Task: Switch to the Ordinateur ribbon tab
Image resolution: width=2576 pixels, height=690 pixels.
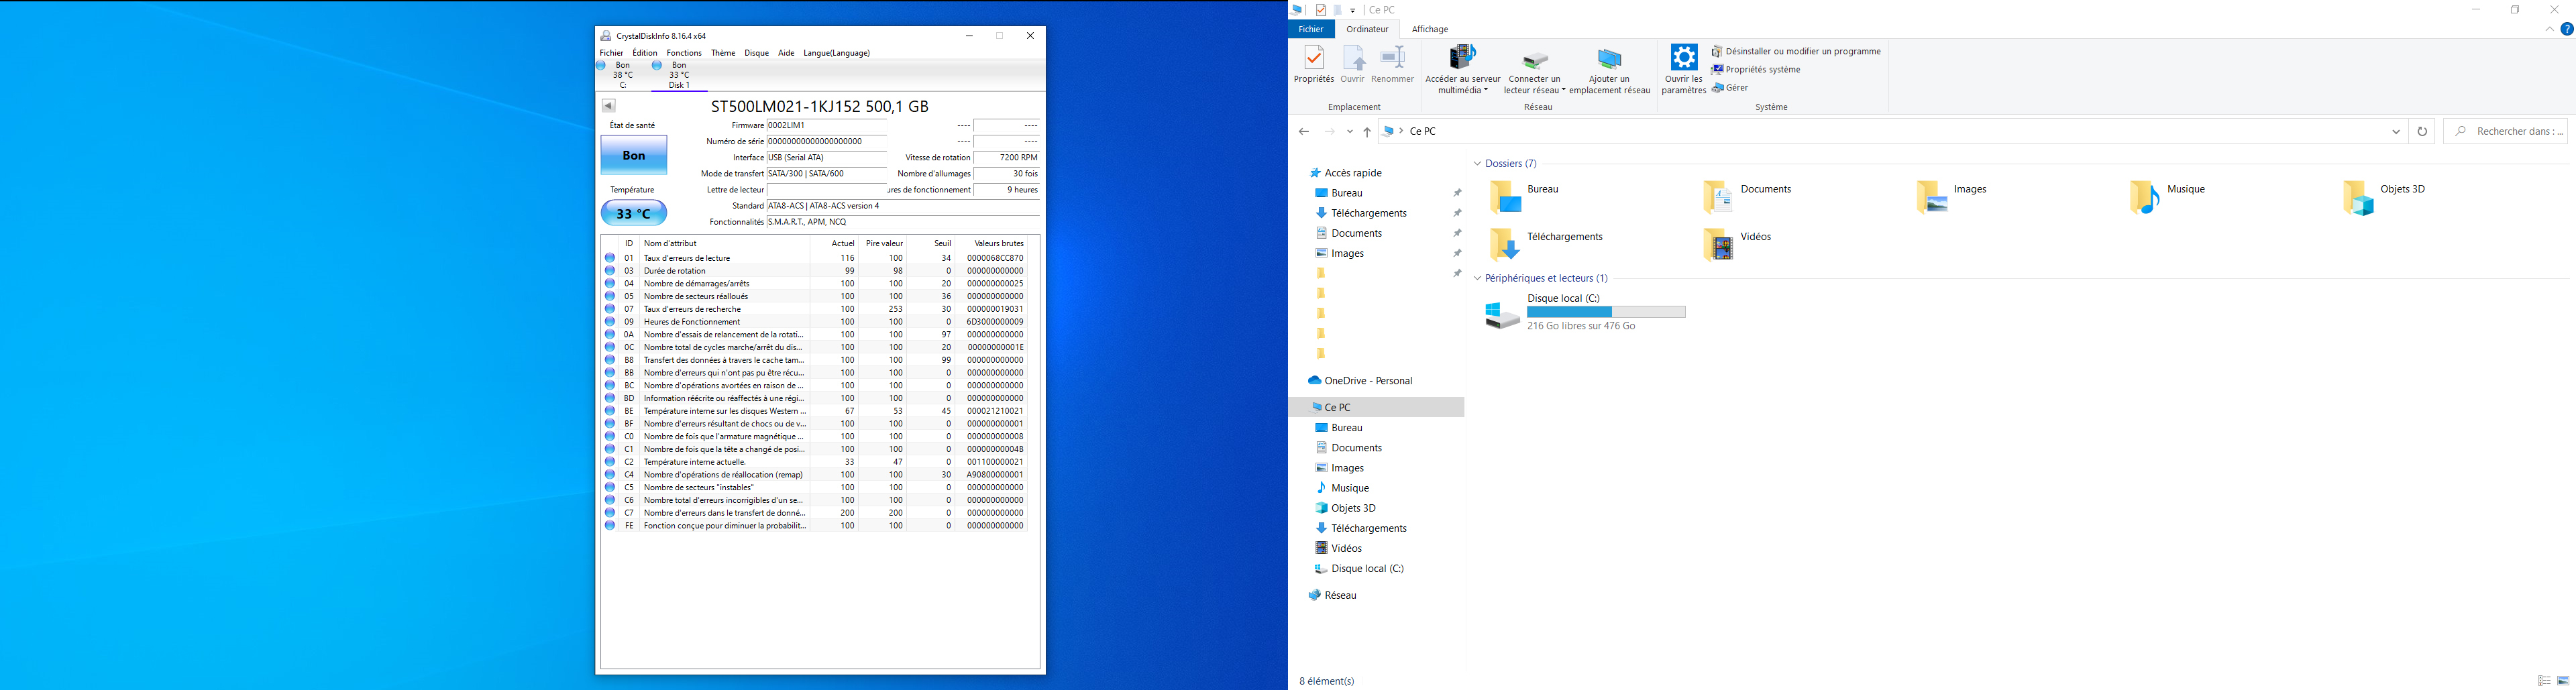Action: pos(1367,29)
